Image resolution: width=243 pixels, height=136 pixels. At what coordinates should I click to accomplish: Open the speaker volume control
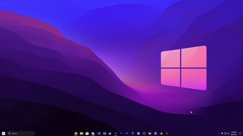228,133
